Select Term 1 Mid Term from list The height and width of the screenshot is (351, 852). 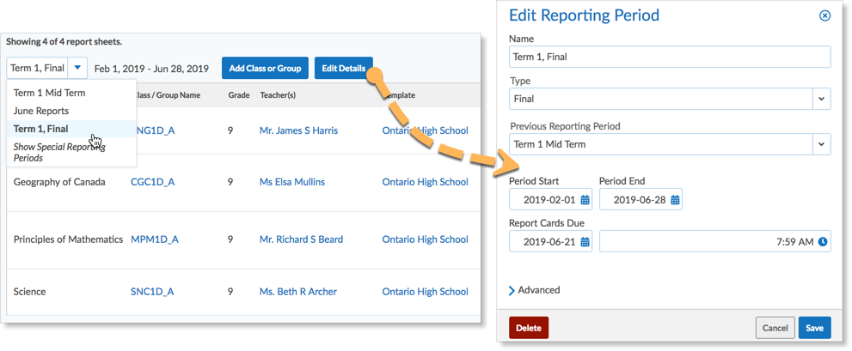pos(50,93)
